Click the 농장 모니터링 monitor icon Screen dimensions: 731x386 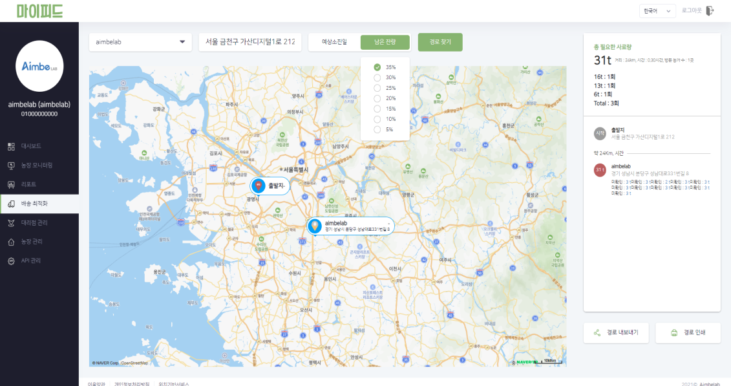pos(11,166)
